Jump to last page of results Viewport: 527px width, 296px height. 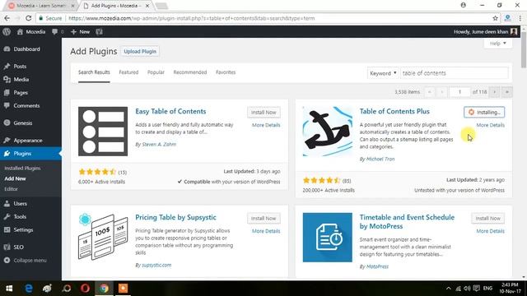click(507, 92)
